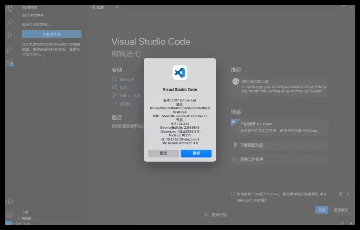Viewport: 360px width, 230px height.
Task: Click the 连接到 link
Action: pyautogui.click(x=126, y=104)
